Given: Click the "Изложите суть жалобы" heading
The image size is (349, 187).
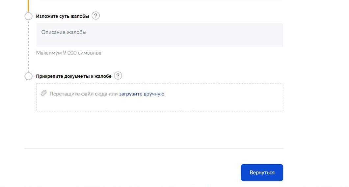Looking at the screenshot, I should pyautogui.click(x=63, y=16).
